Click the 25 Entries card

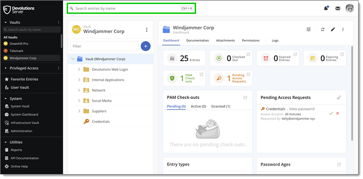tap(184, 58)
